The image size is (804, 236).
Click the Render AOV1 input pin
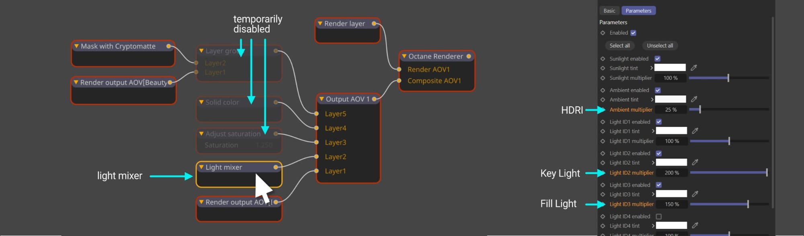pyautogui.click(x=399, y=69)
